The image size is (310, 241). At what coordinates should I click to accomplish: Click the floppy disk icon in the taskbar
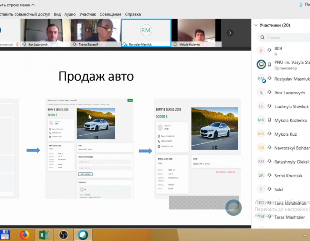tap(5, 235)
